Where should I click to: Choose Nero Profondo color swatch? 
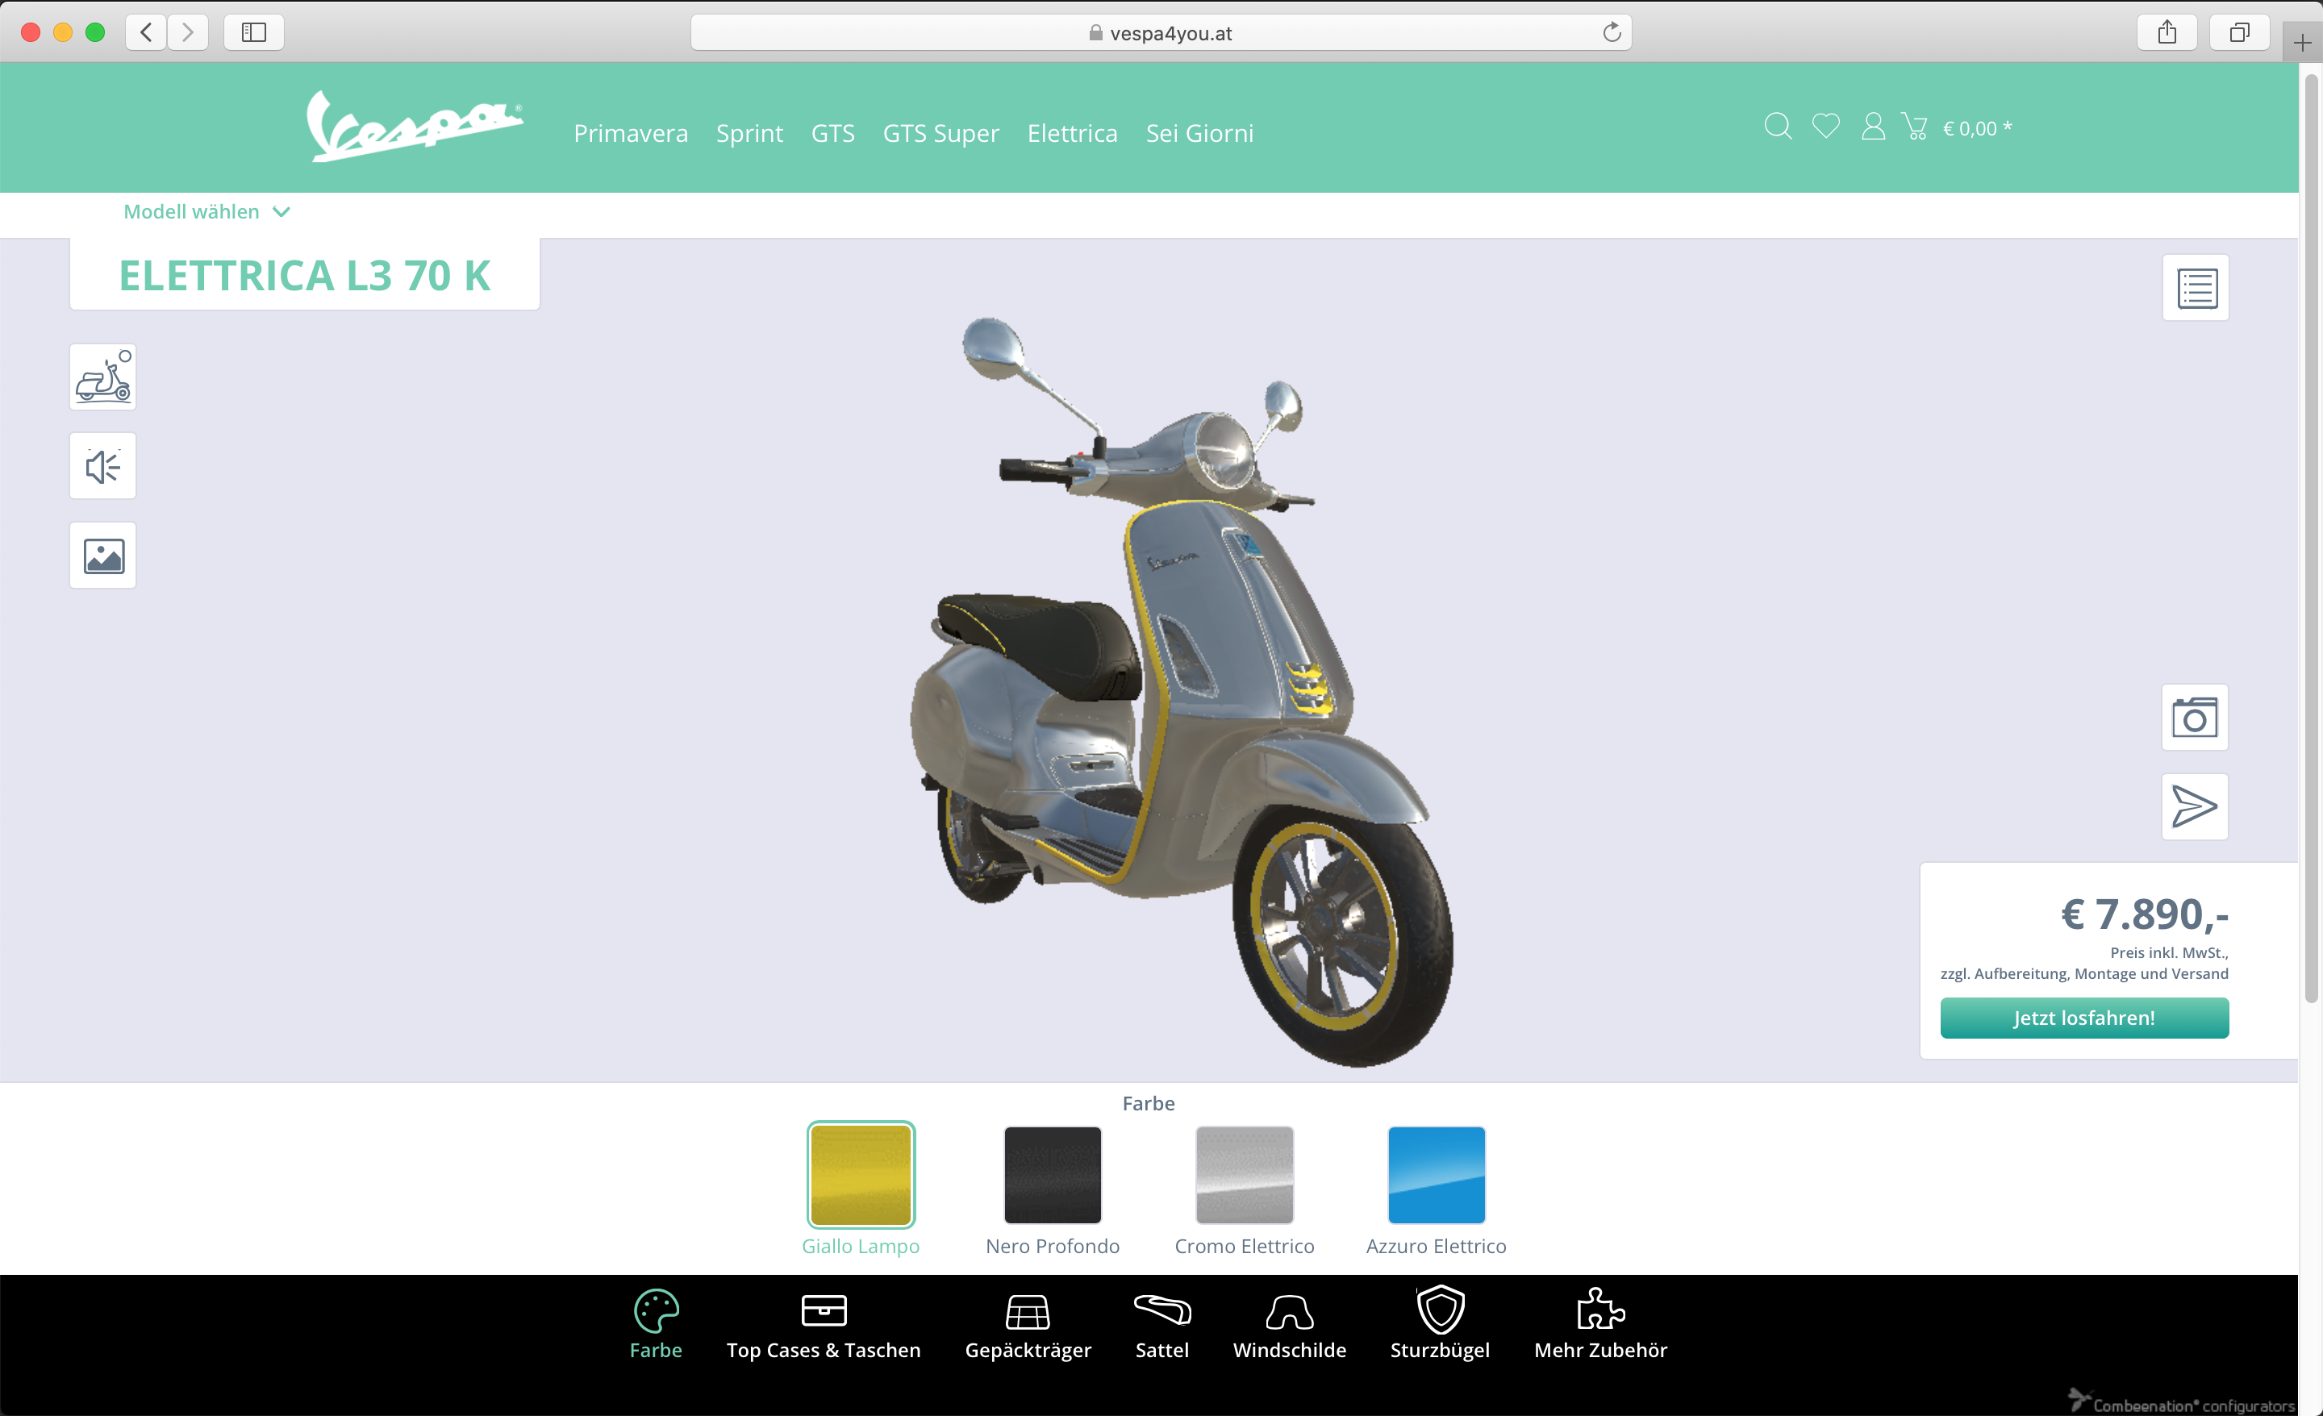[1052, 1175]
